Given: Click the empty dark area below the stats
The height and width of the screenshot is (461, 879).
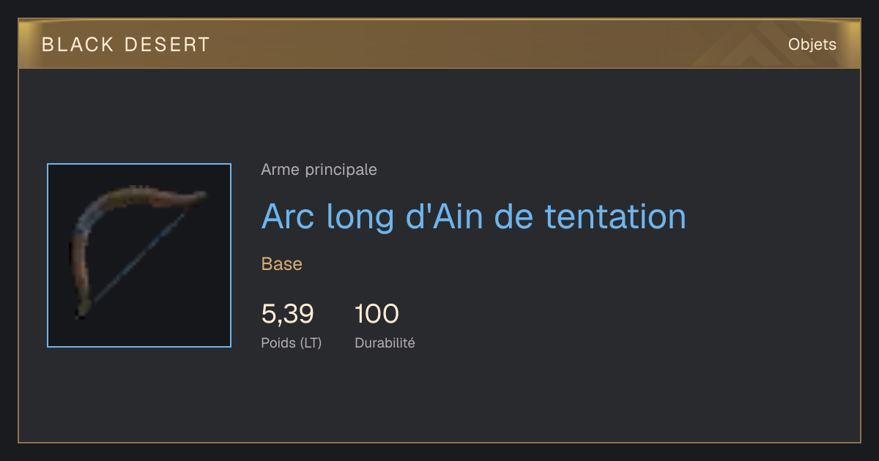Looking at the screenshot, I should pos(439,399).
